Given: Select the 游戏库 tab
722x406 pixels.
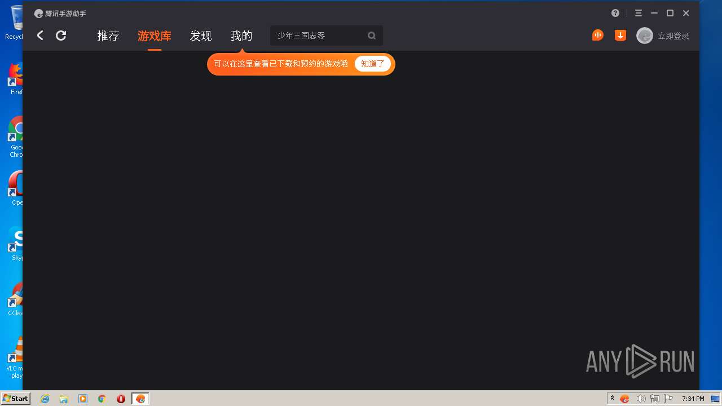Looking at the screenshot, I should [x=155, y=36].
